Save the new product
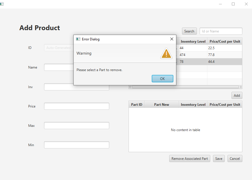This screenshot has height=180, width=252. [219, 159]
